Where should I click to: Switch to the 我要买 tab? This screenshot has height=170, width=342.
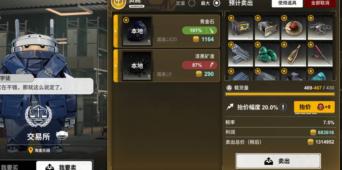pos(9,167)
